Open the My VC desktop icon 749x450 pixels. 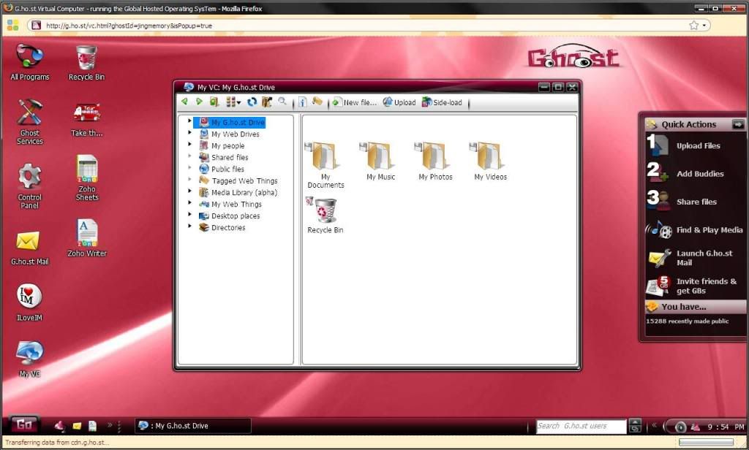[29, 359]
